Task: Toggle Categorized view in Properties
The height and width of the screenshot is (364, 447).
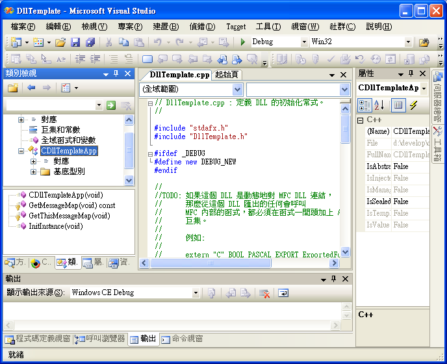Action: pyautogui.click(x=364, y=105)
